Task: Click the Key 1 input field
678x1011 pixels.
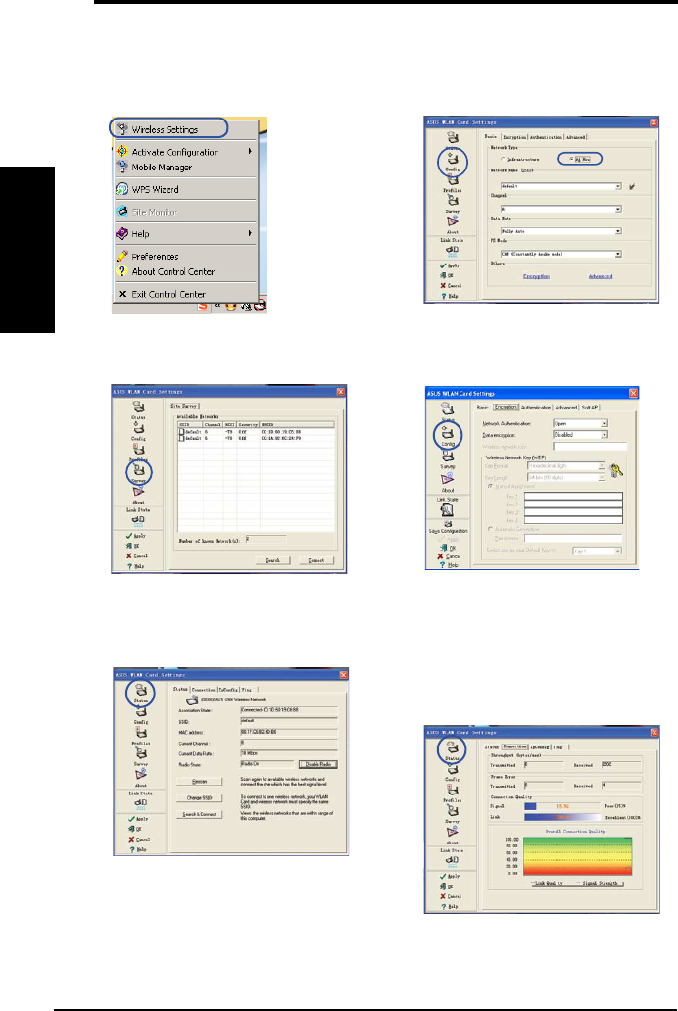Action: [573, 497]
